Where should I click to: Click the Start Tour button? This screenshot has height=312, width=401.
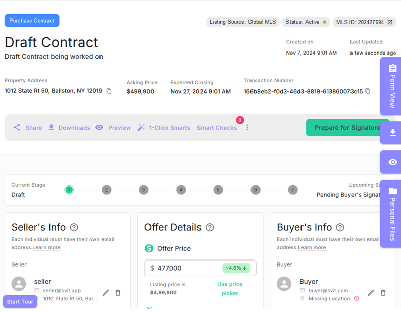(20, 302)
